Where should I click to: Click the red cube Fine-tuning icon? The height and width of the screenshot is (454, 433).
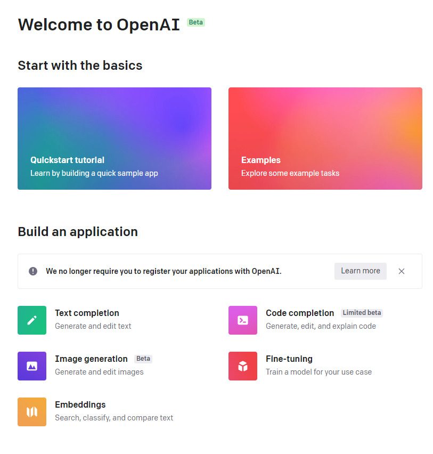pos(242,366)
